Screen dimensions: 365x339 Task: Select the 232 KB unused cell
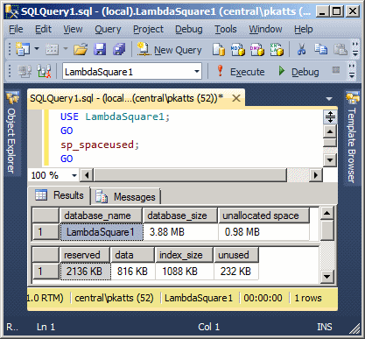pos(236,272)
